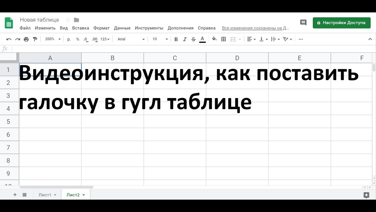Select column B header
This screenshot has width=376, height=212.
113,58
